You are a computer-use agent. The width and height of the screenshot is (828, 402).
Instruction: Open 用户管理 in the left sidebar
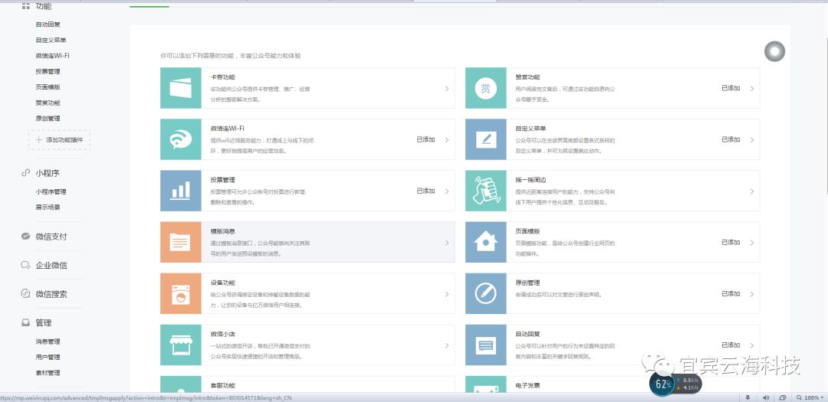48,357
